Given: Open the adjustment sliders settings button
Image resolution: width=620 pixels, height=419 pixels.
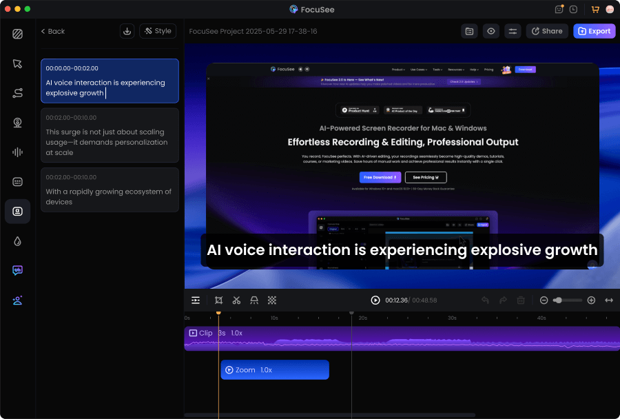Looking at the screenshot, I should coord(512,31).
